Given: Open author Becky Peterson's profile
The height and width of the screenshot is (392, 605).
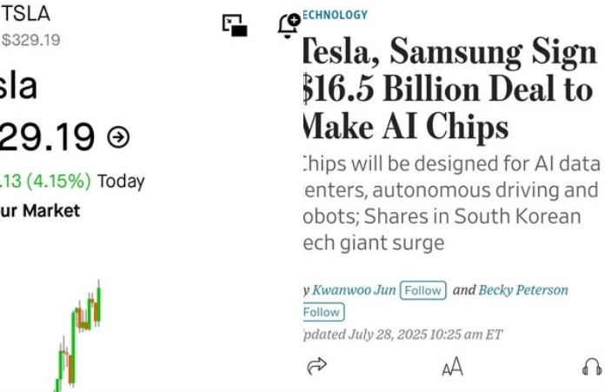Looking at the screenshot, I should point(523,289).
